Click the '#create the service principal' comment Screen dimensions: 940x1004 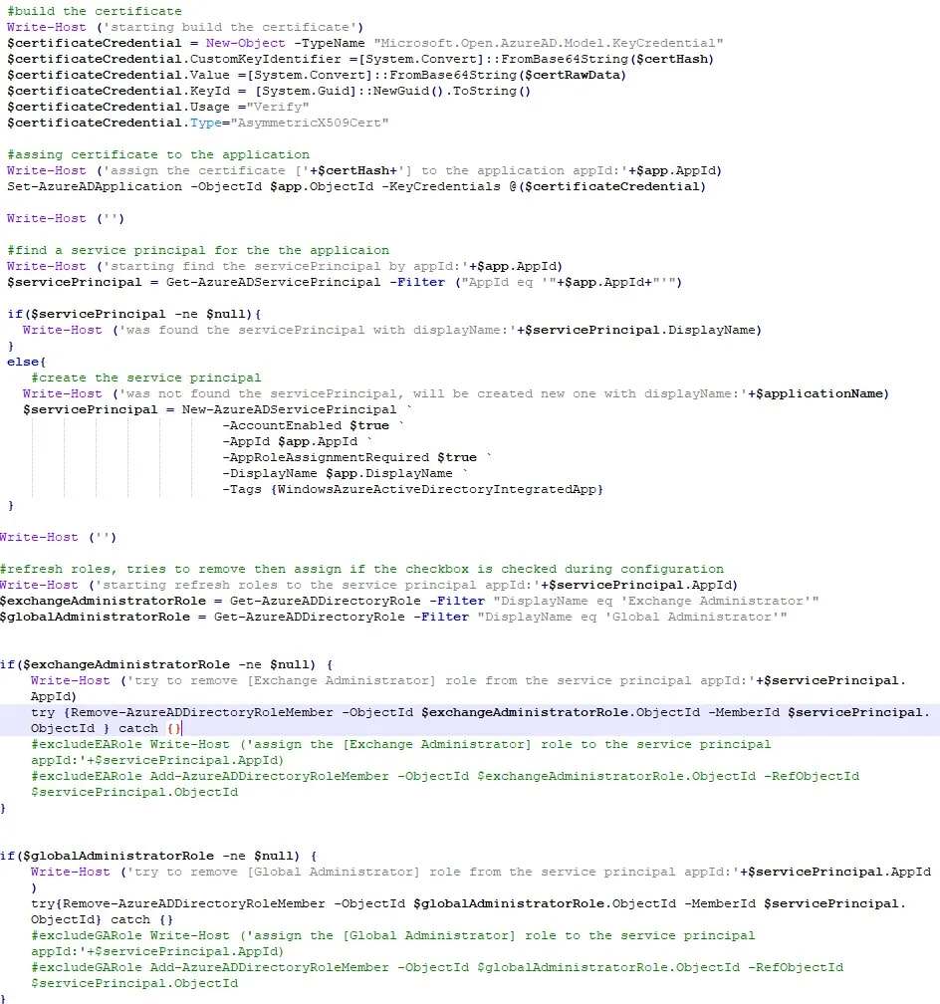(146, 377)
